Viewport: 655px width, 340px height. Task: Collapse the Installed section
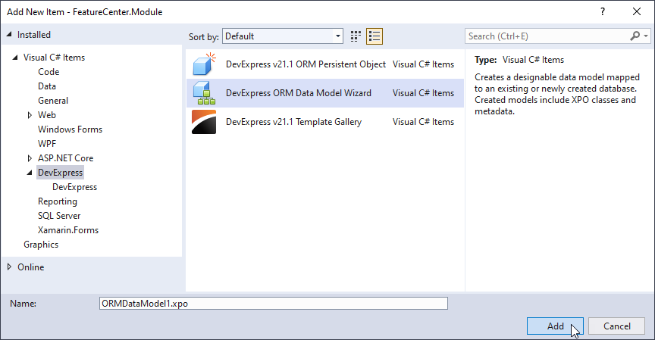(x=9, y=35)
